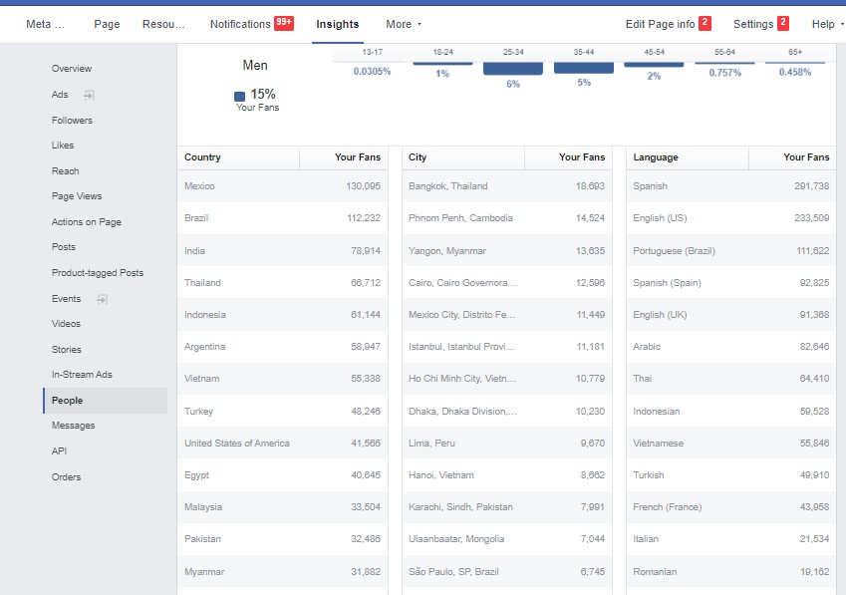Open API in the sidebar
Screen dimensions: 846x595
[x=59, y=450]
